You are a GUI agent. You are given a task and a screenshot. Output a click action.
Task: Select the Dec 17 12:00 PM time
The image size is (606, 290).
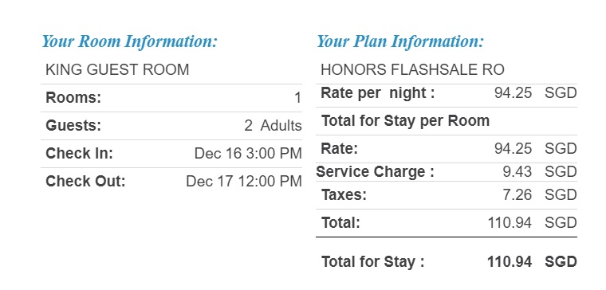[x=244, y=181]
